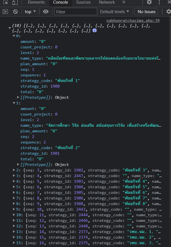Show the console sidebar panel
Viewport: 171px width, 247px height.
point(5,11)
